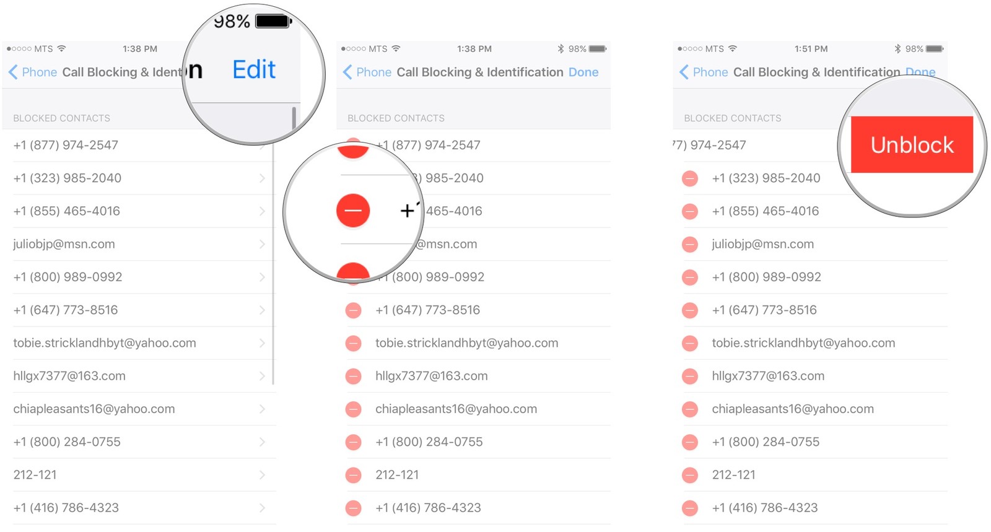This screenshot has height=532, width=991.
Task: Tap minus beside chiapleasants16@yahoo.com in the middle screen
Action: (354, 409)
